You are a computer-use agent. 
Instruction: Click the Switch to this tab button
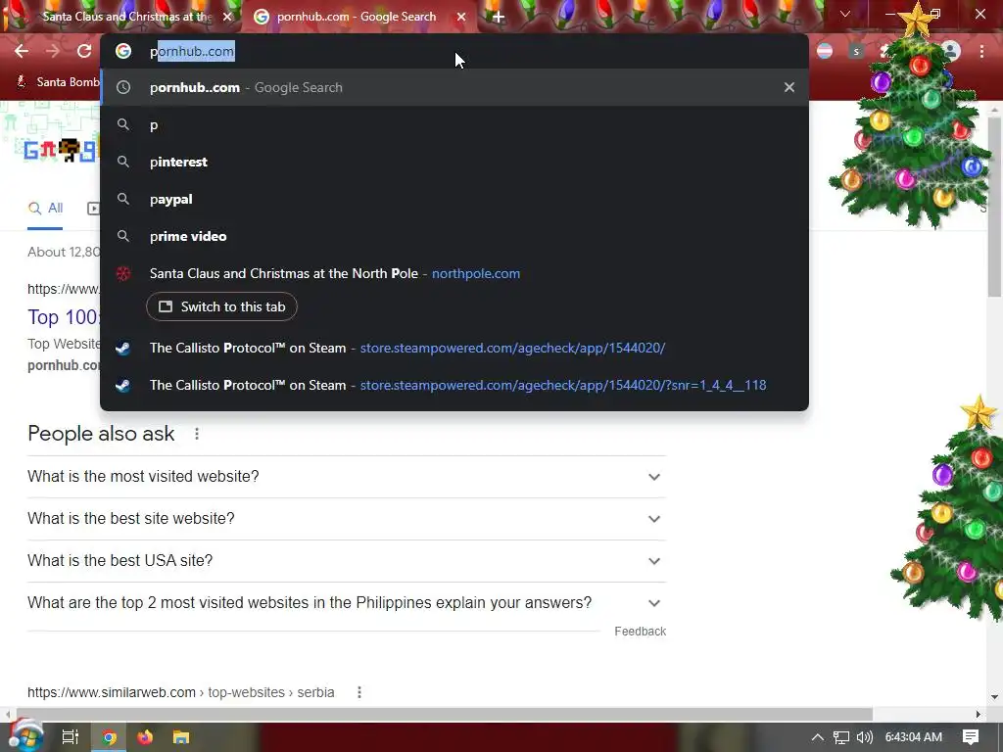221,306
